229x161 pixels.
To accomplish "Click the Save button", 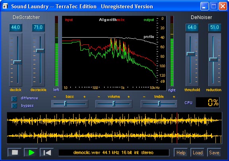I will 214,153.
